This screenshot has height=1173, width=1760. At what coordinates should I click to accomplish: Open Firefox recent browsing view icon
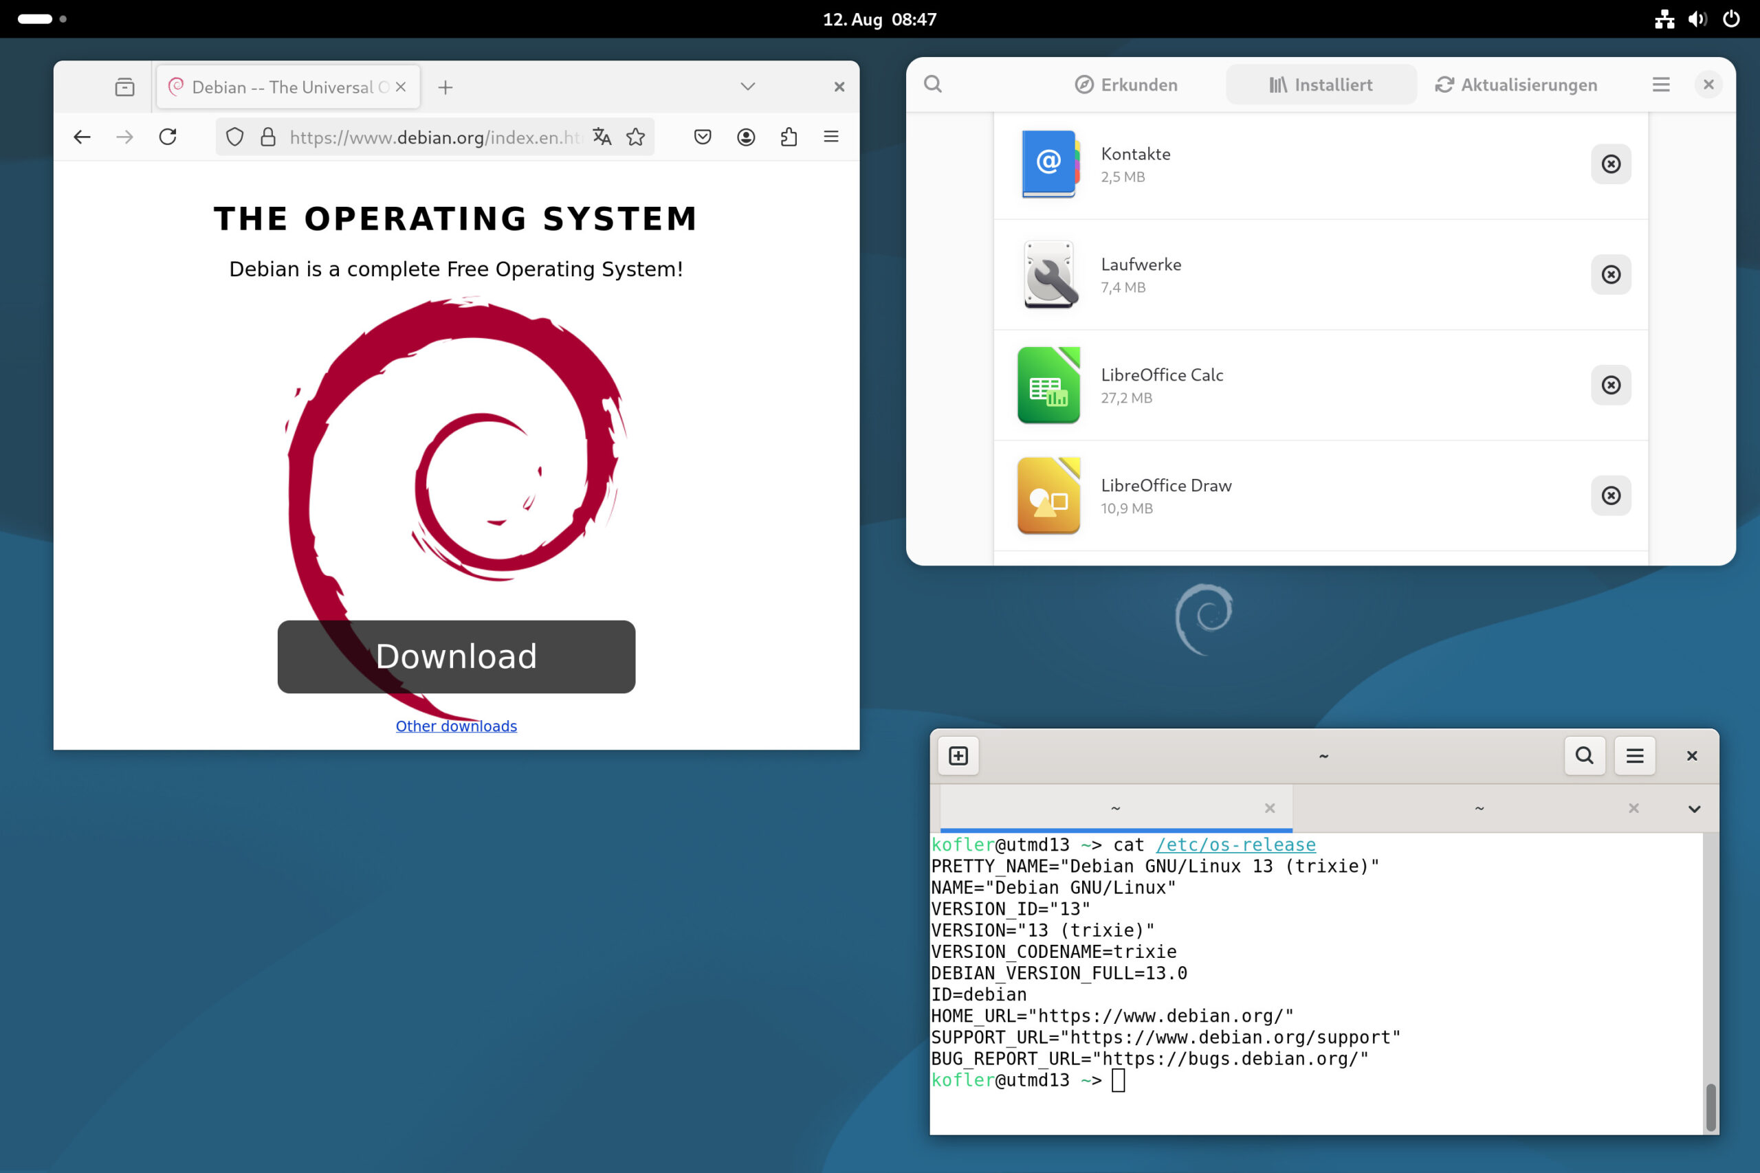(x=125, y=87)
